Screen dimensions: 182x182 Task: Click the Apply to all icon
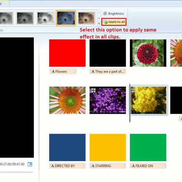click(105, 22)
